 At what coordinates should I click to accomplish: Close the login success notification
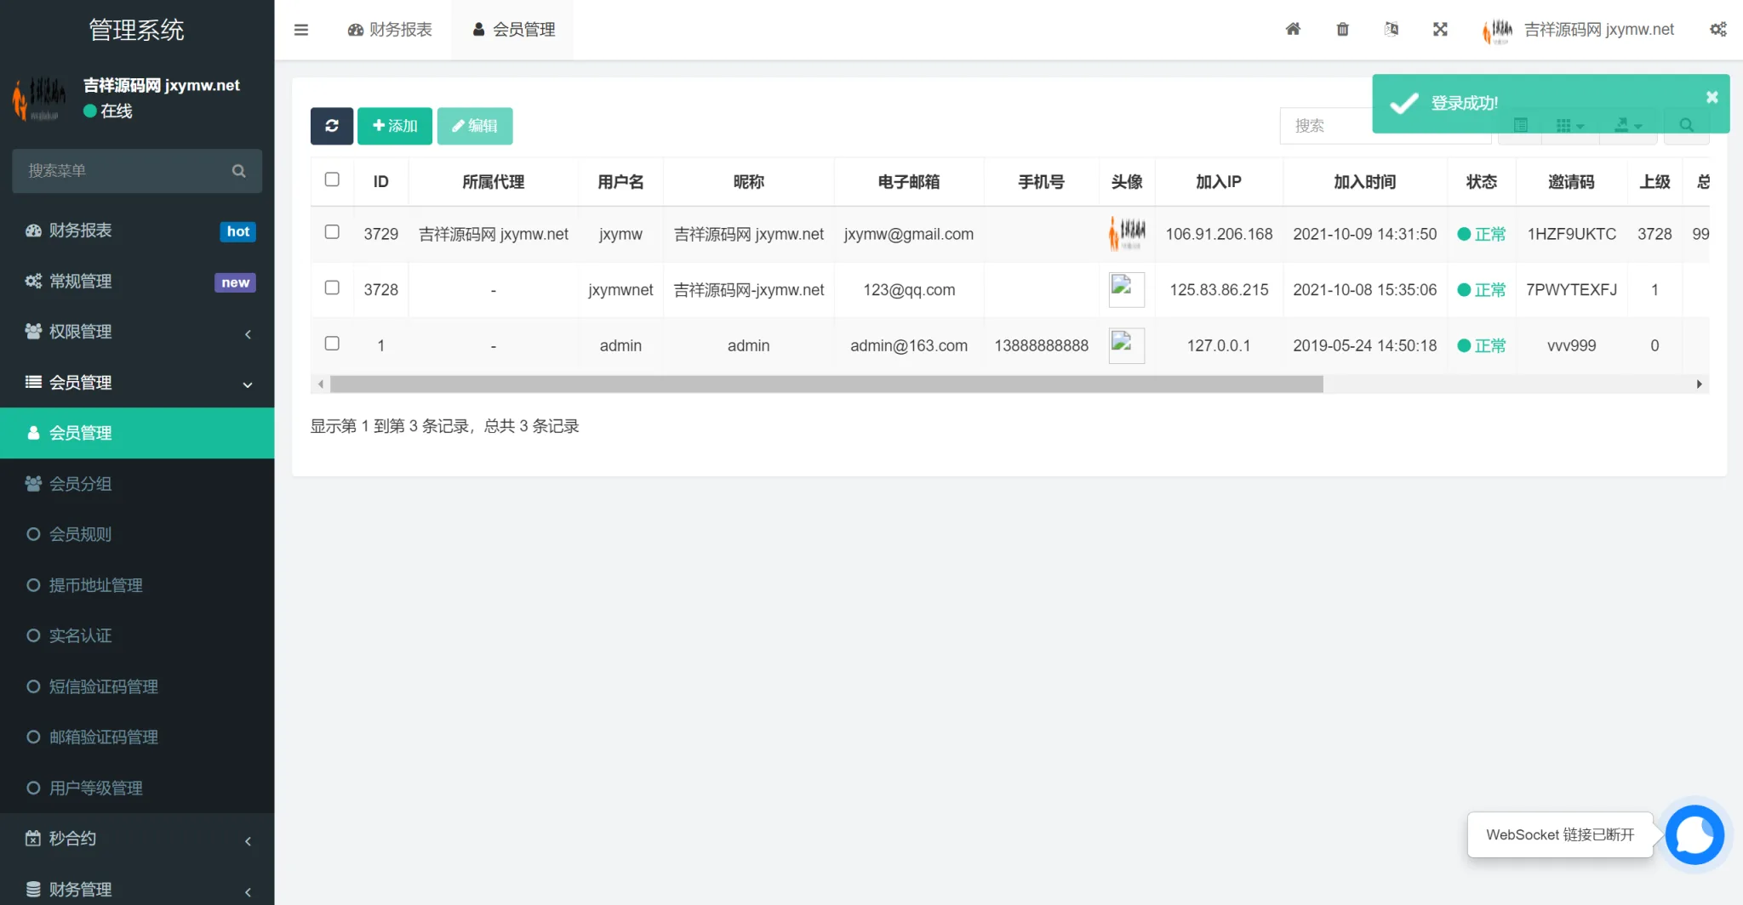pos(1712,98)
